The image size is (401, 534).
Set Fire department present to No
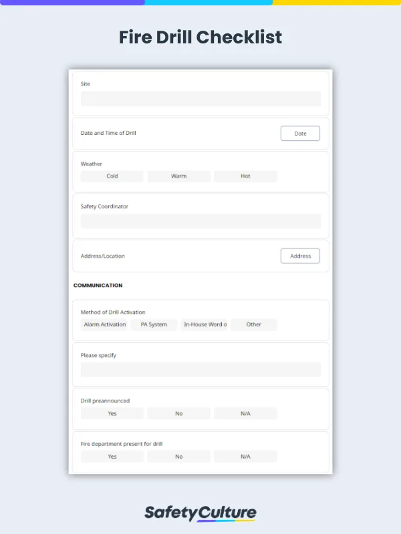(179, 457)
